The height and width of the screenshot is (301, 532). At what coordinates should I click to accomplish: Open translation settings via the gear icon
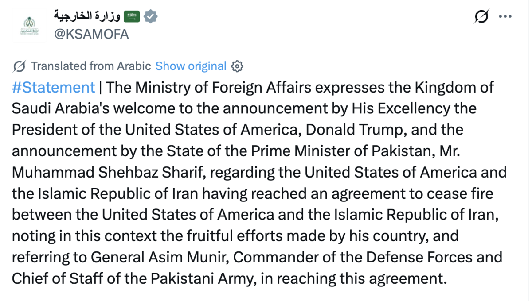pyautogui.click(x=238, y=66)
